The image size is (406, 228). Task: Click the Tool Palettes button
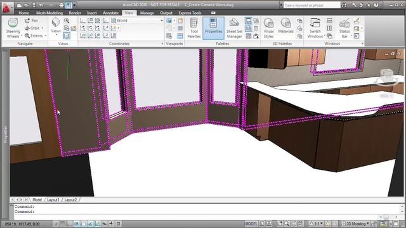tap(194, 28)
